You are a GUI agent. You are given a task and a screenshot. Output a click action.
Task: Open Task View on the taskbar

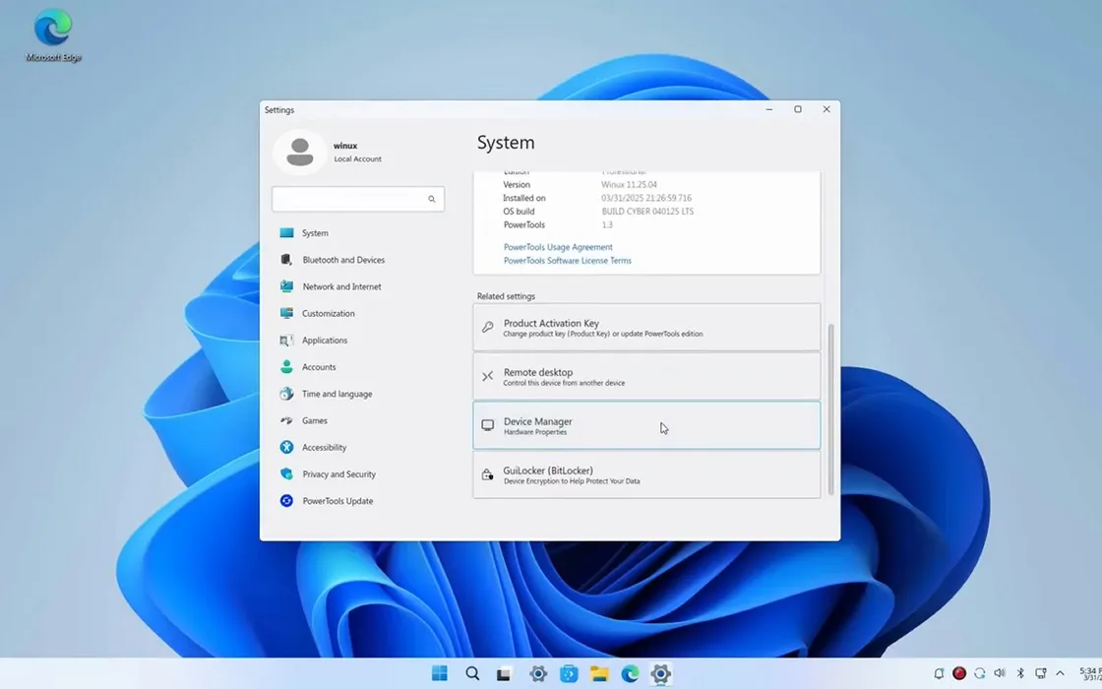[x=504, y=673]
